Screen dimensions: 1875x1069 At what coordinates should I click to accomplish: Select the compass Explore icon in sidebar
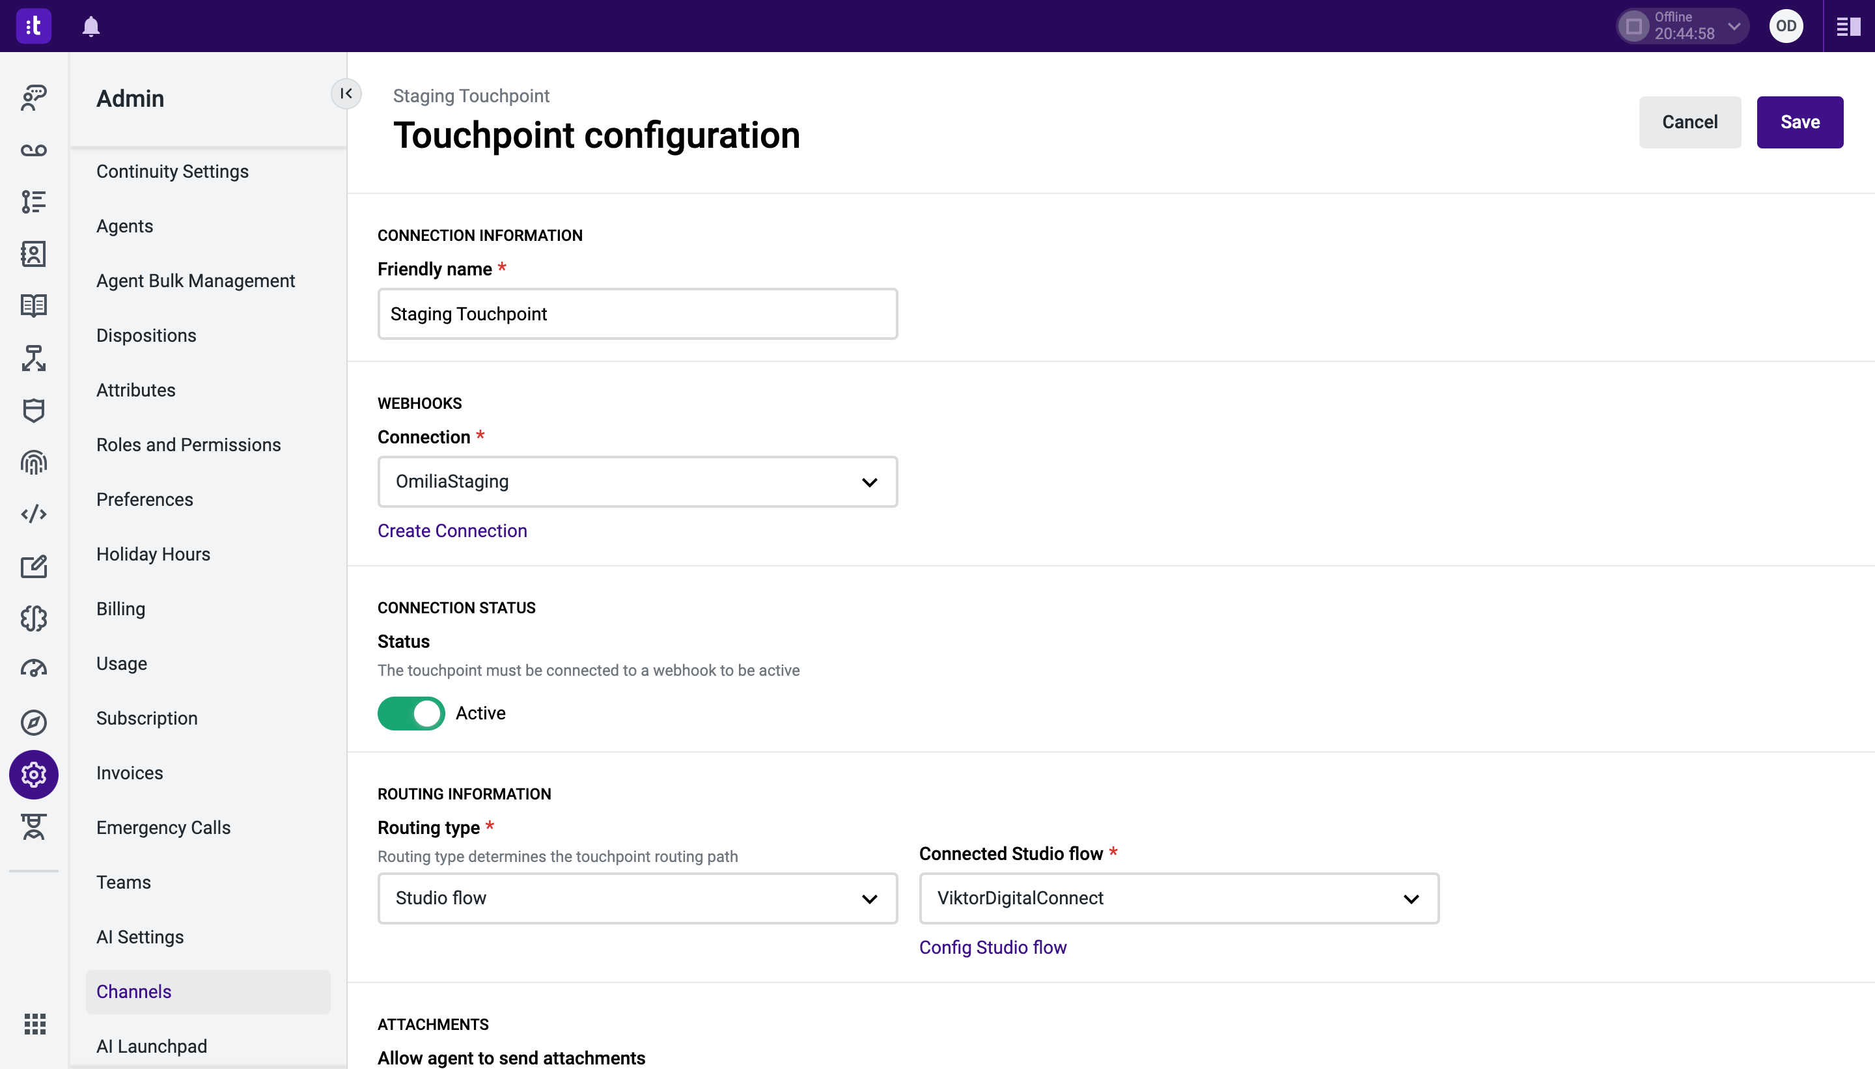pyautogui.click(x=33, y=723)
